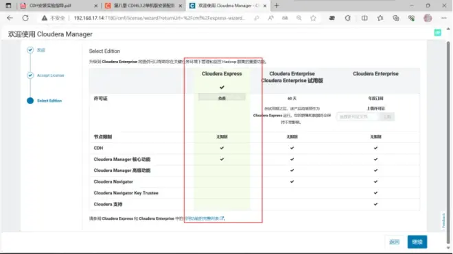The height and width of the screenshot is (254, 453).
Task: Close the 第八章 CDH6.3.2 tab
Action: 181,5
